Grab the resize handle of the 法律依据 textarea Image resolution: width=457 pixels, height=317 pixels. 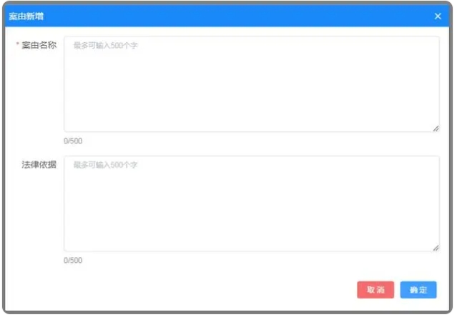point(436,248)
